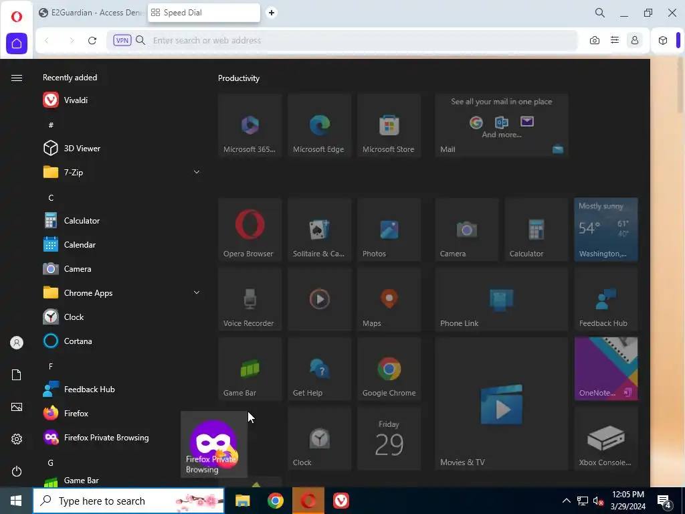Switch to E2Guardian Access Denied tab
This screenshot has height=514, width=685.
(x=90, y=13)
